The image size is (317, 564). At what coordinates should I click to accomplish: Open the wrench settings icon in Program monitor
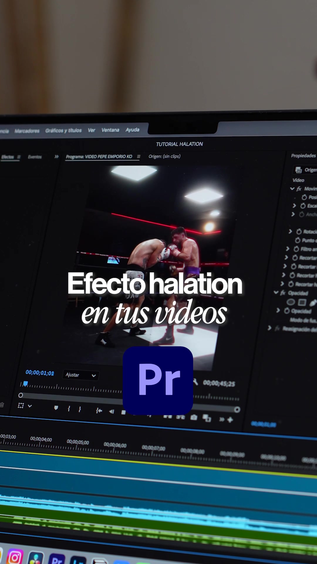pyautogui.click(x=195, y=382)
